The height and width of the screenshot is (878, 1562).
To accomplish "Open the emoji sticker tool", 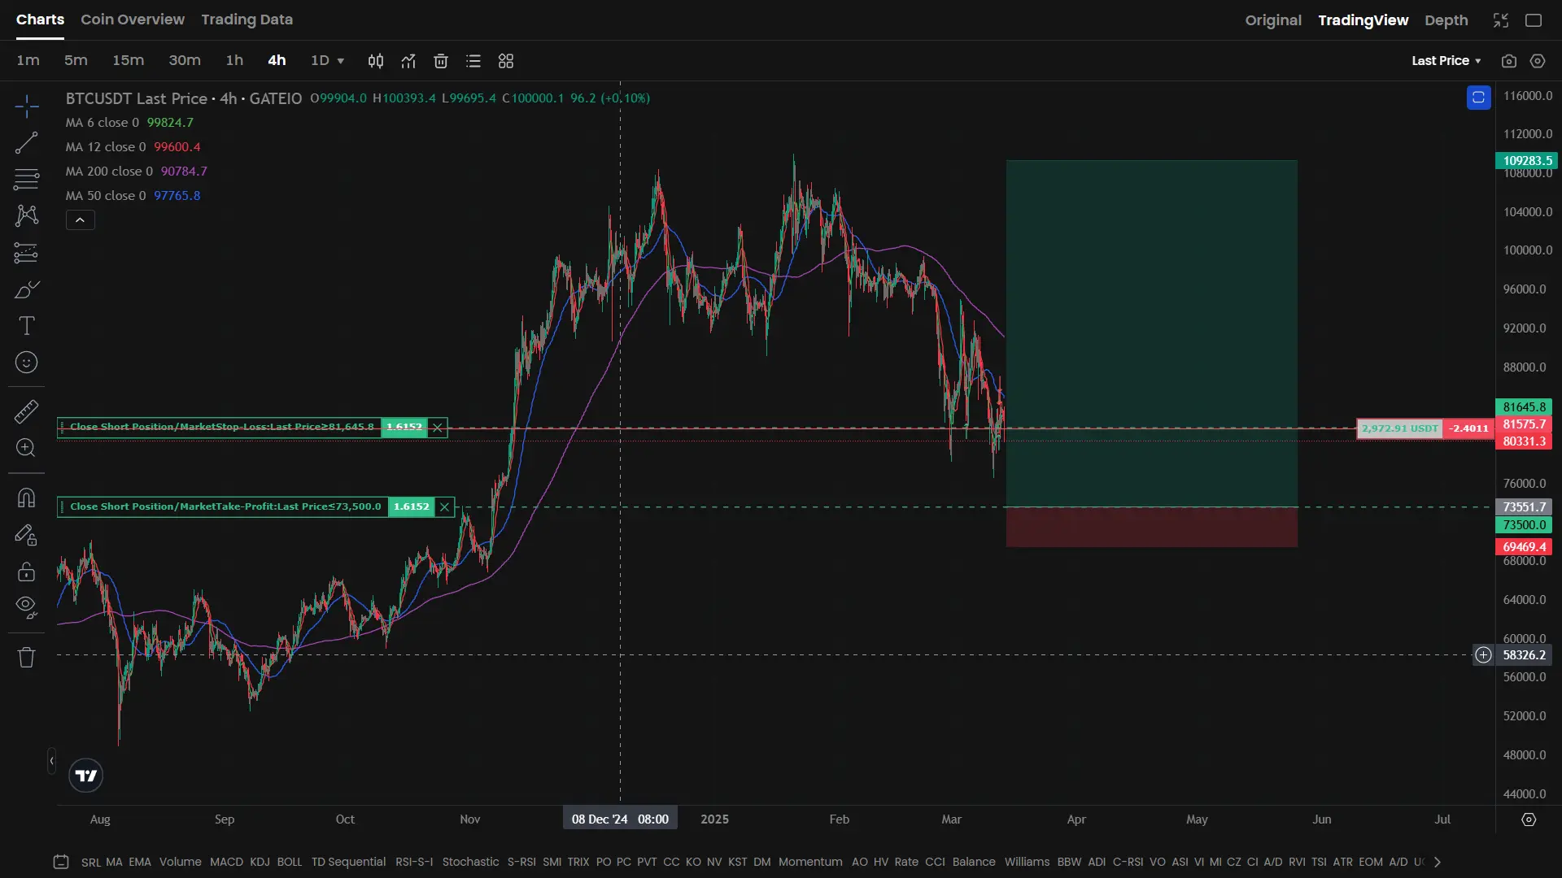I will 26,363.
